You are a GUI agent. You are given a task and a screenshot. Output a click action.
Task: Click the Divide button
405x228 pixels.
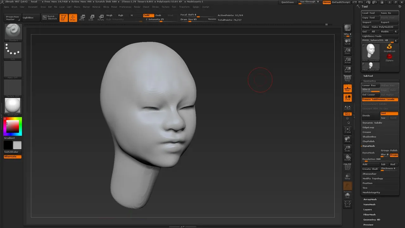pyautogui.click(x=371, y=116)
